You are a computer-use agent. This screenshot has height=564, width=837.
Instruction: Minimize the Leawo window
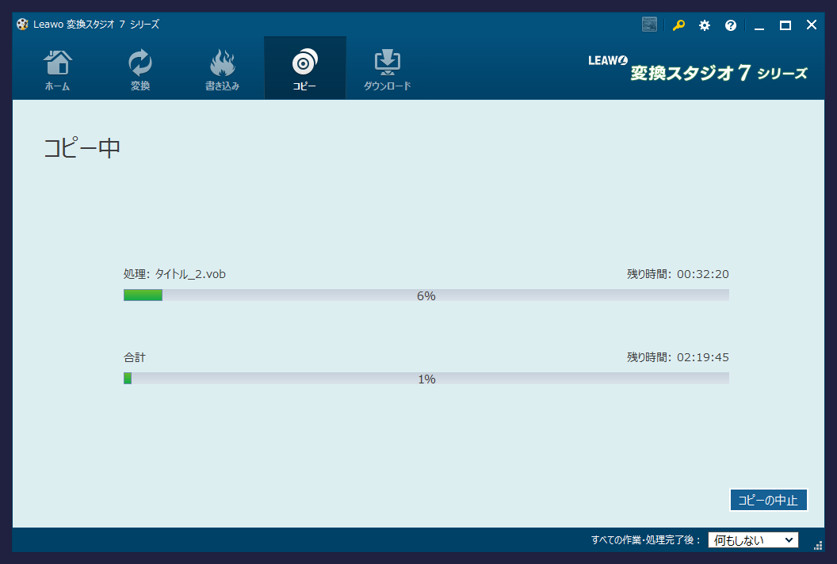[759, 25]
